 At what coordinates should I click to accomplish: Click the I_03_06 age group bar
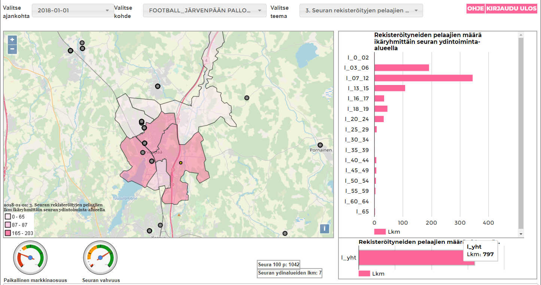pyautogui.click(x=402, y=68)
